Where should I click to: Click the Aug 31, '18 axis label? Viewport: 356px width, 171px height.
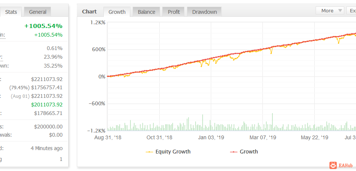(108, 137)
